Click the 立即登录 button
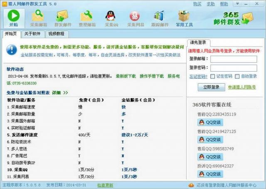 pyautogui.click(x=212, y=87)
